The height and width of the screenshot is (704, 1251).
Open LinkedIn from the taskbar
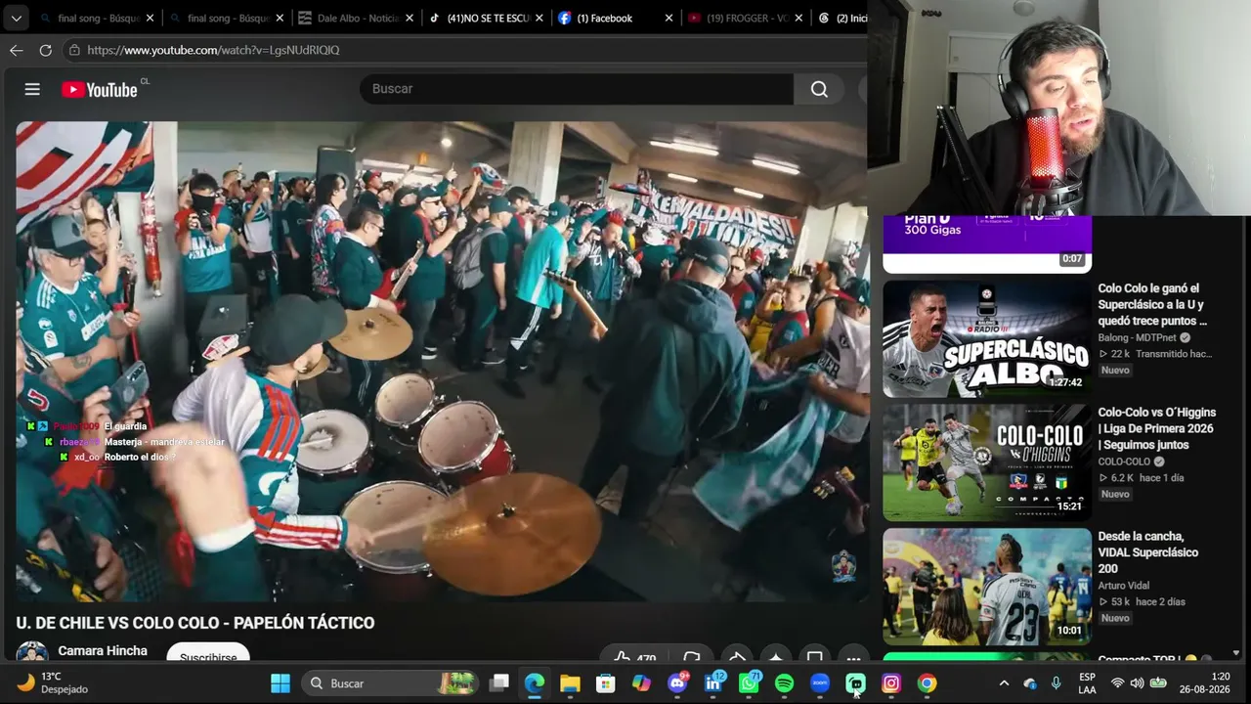(712, 683)
